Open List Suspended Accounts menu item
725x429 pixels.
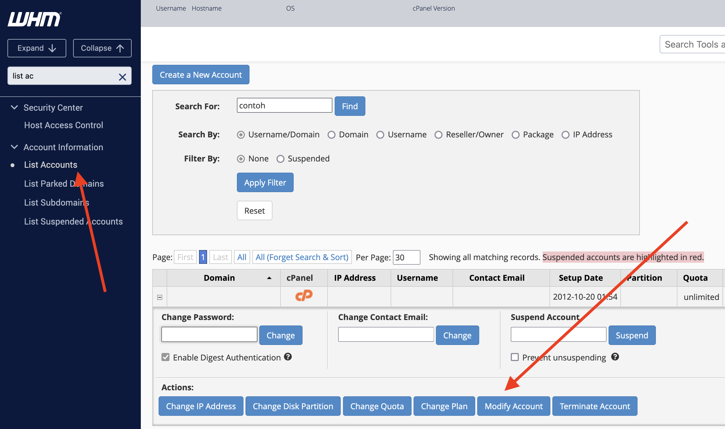73,221
